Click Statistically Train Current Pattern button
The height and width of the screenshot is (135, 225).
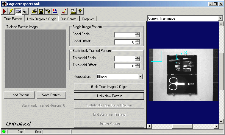[x=109, y=105]
